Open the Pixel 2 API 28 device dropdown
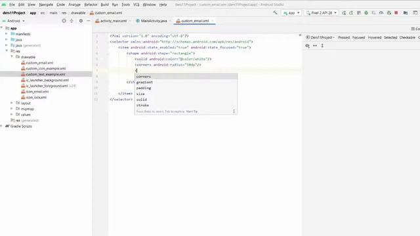 (x=322, y=13)
